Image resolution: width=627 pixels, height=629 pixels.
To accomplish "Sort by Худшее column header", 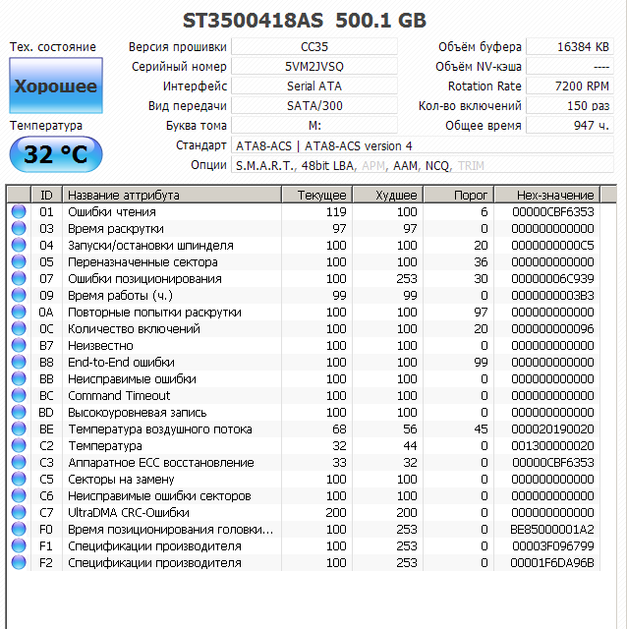I will click(x=388, y=195).
